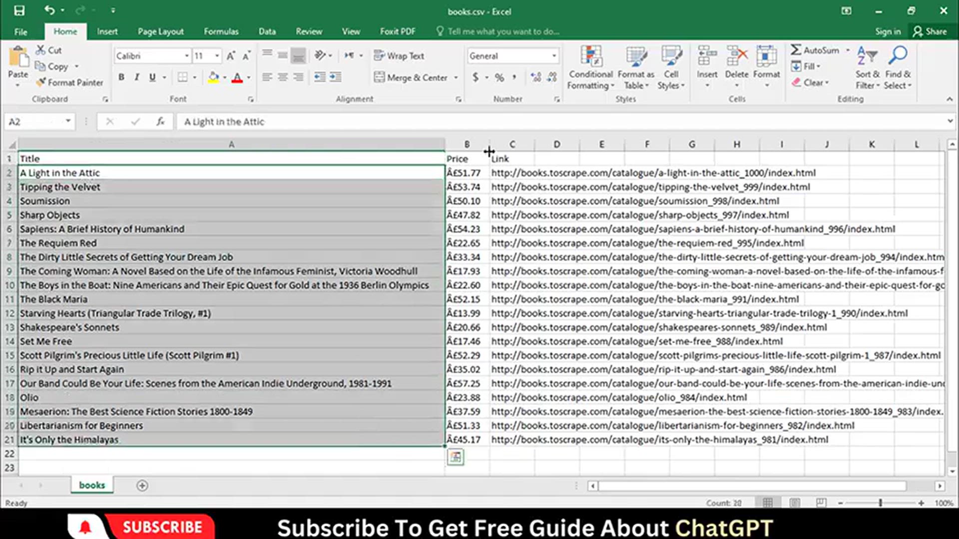Click the Increase Decimal icon
959x539 pixels.
coord(536,77)
